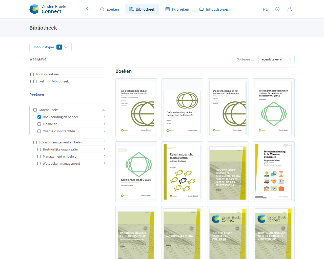Screen dimensions: 324x259
Task: Open 'BBC: van oud naar nieuw' book
Action: (x=182, y=233)
